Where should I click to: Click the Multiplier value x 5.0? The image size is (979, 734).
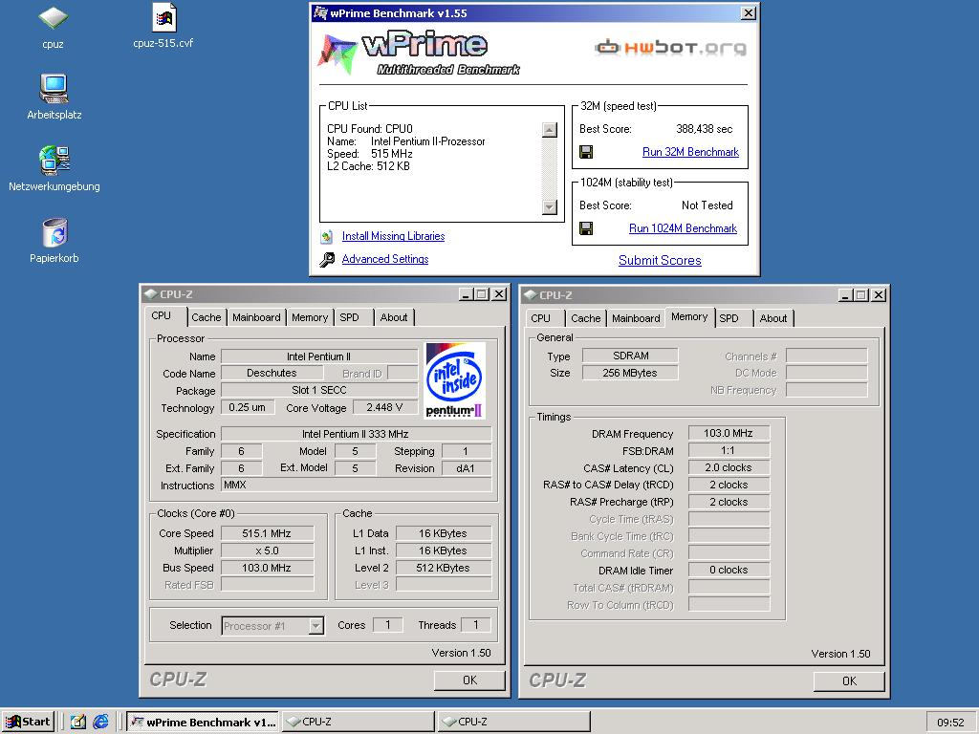tap(267, 551)
